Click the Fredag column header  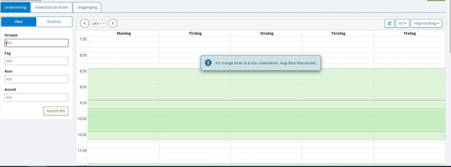pyautogui.click(x=409, y=33)
